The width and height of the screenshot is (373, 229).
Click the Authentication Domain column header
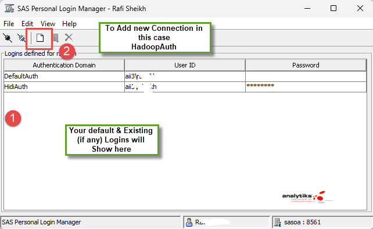[64, 65]
